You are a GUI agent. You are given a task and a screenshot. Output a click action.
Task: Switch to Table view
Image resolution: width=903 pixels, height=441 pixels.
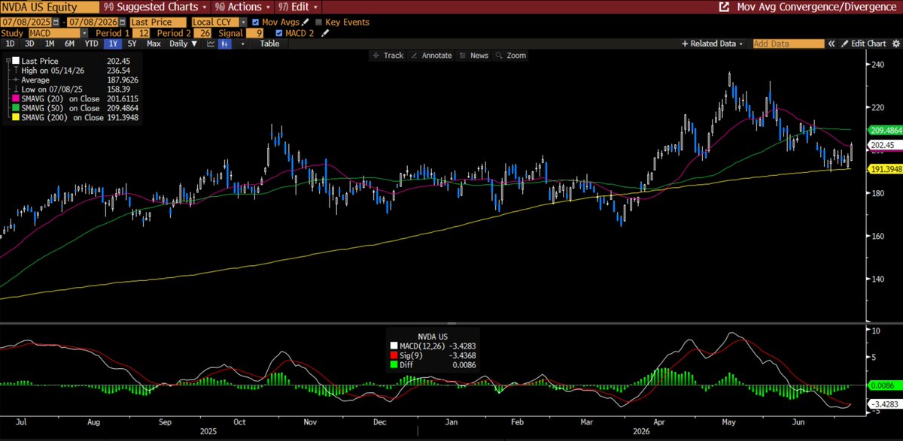[x=269, y=44]
